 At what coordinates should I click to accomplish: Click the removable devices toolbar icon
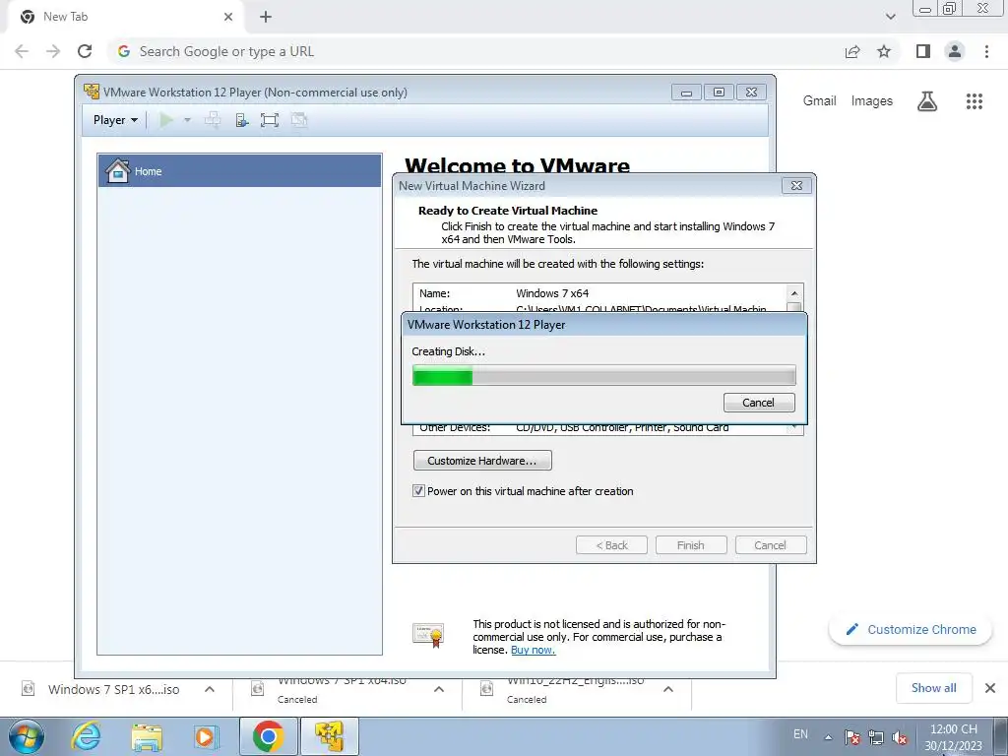[x=242, y=120]
